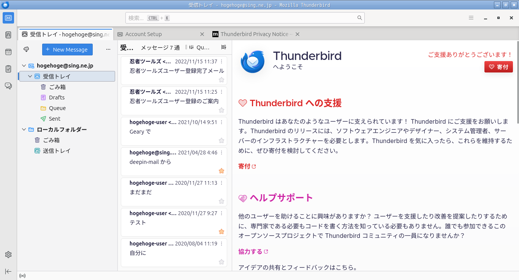The height and width of the screenshot is (280, 519).
Task: Collapse the ローカルフォルダー tree
Action: click(x=24, y=129)
